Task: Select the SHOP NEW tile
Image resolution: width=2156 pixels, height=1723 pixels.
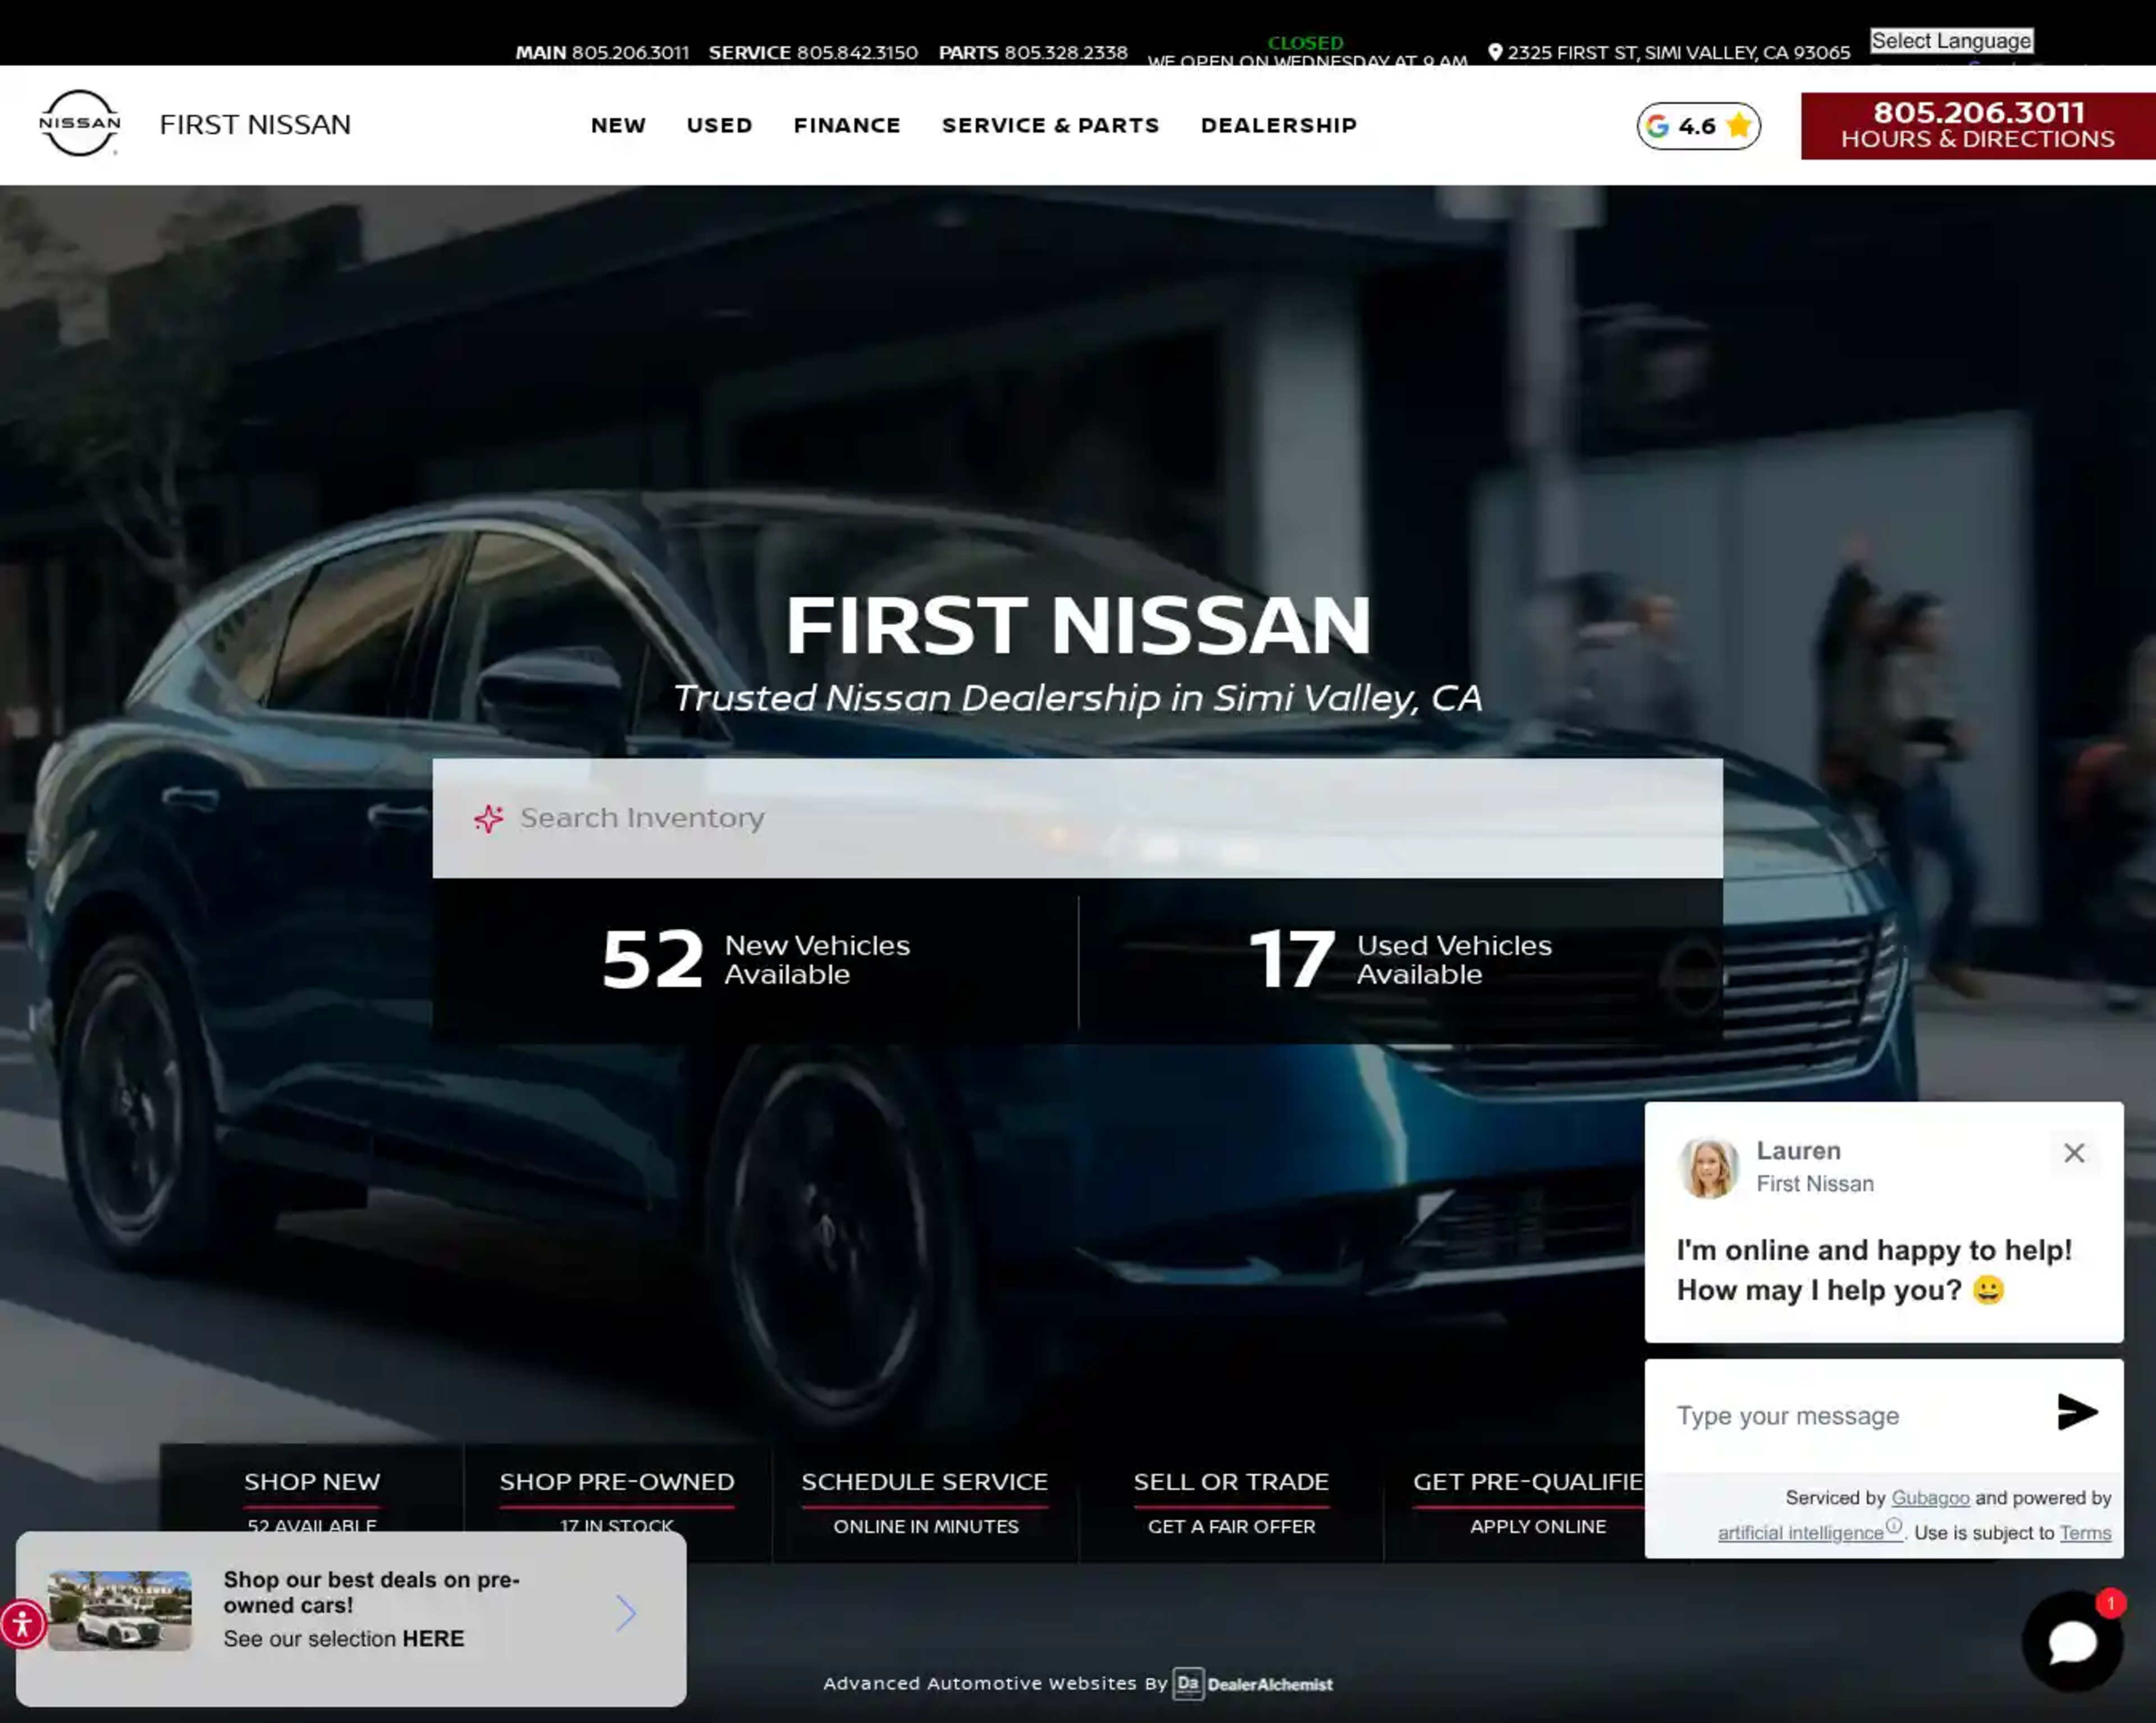Action: 312,1502
